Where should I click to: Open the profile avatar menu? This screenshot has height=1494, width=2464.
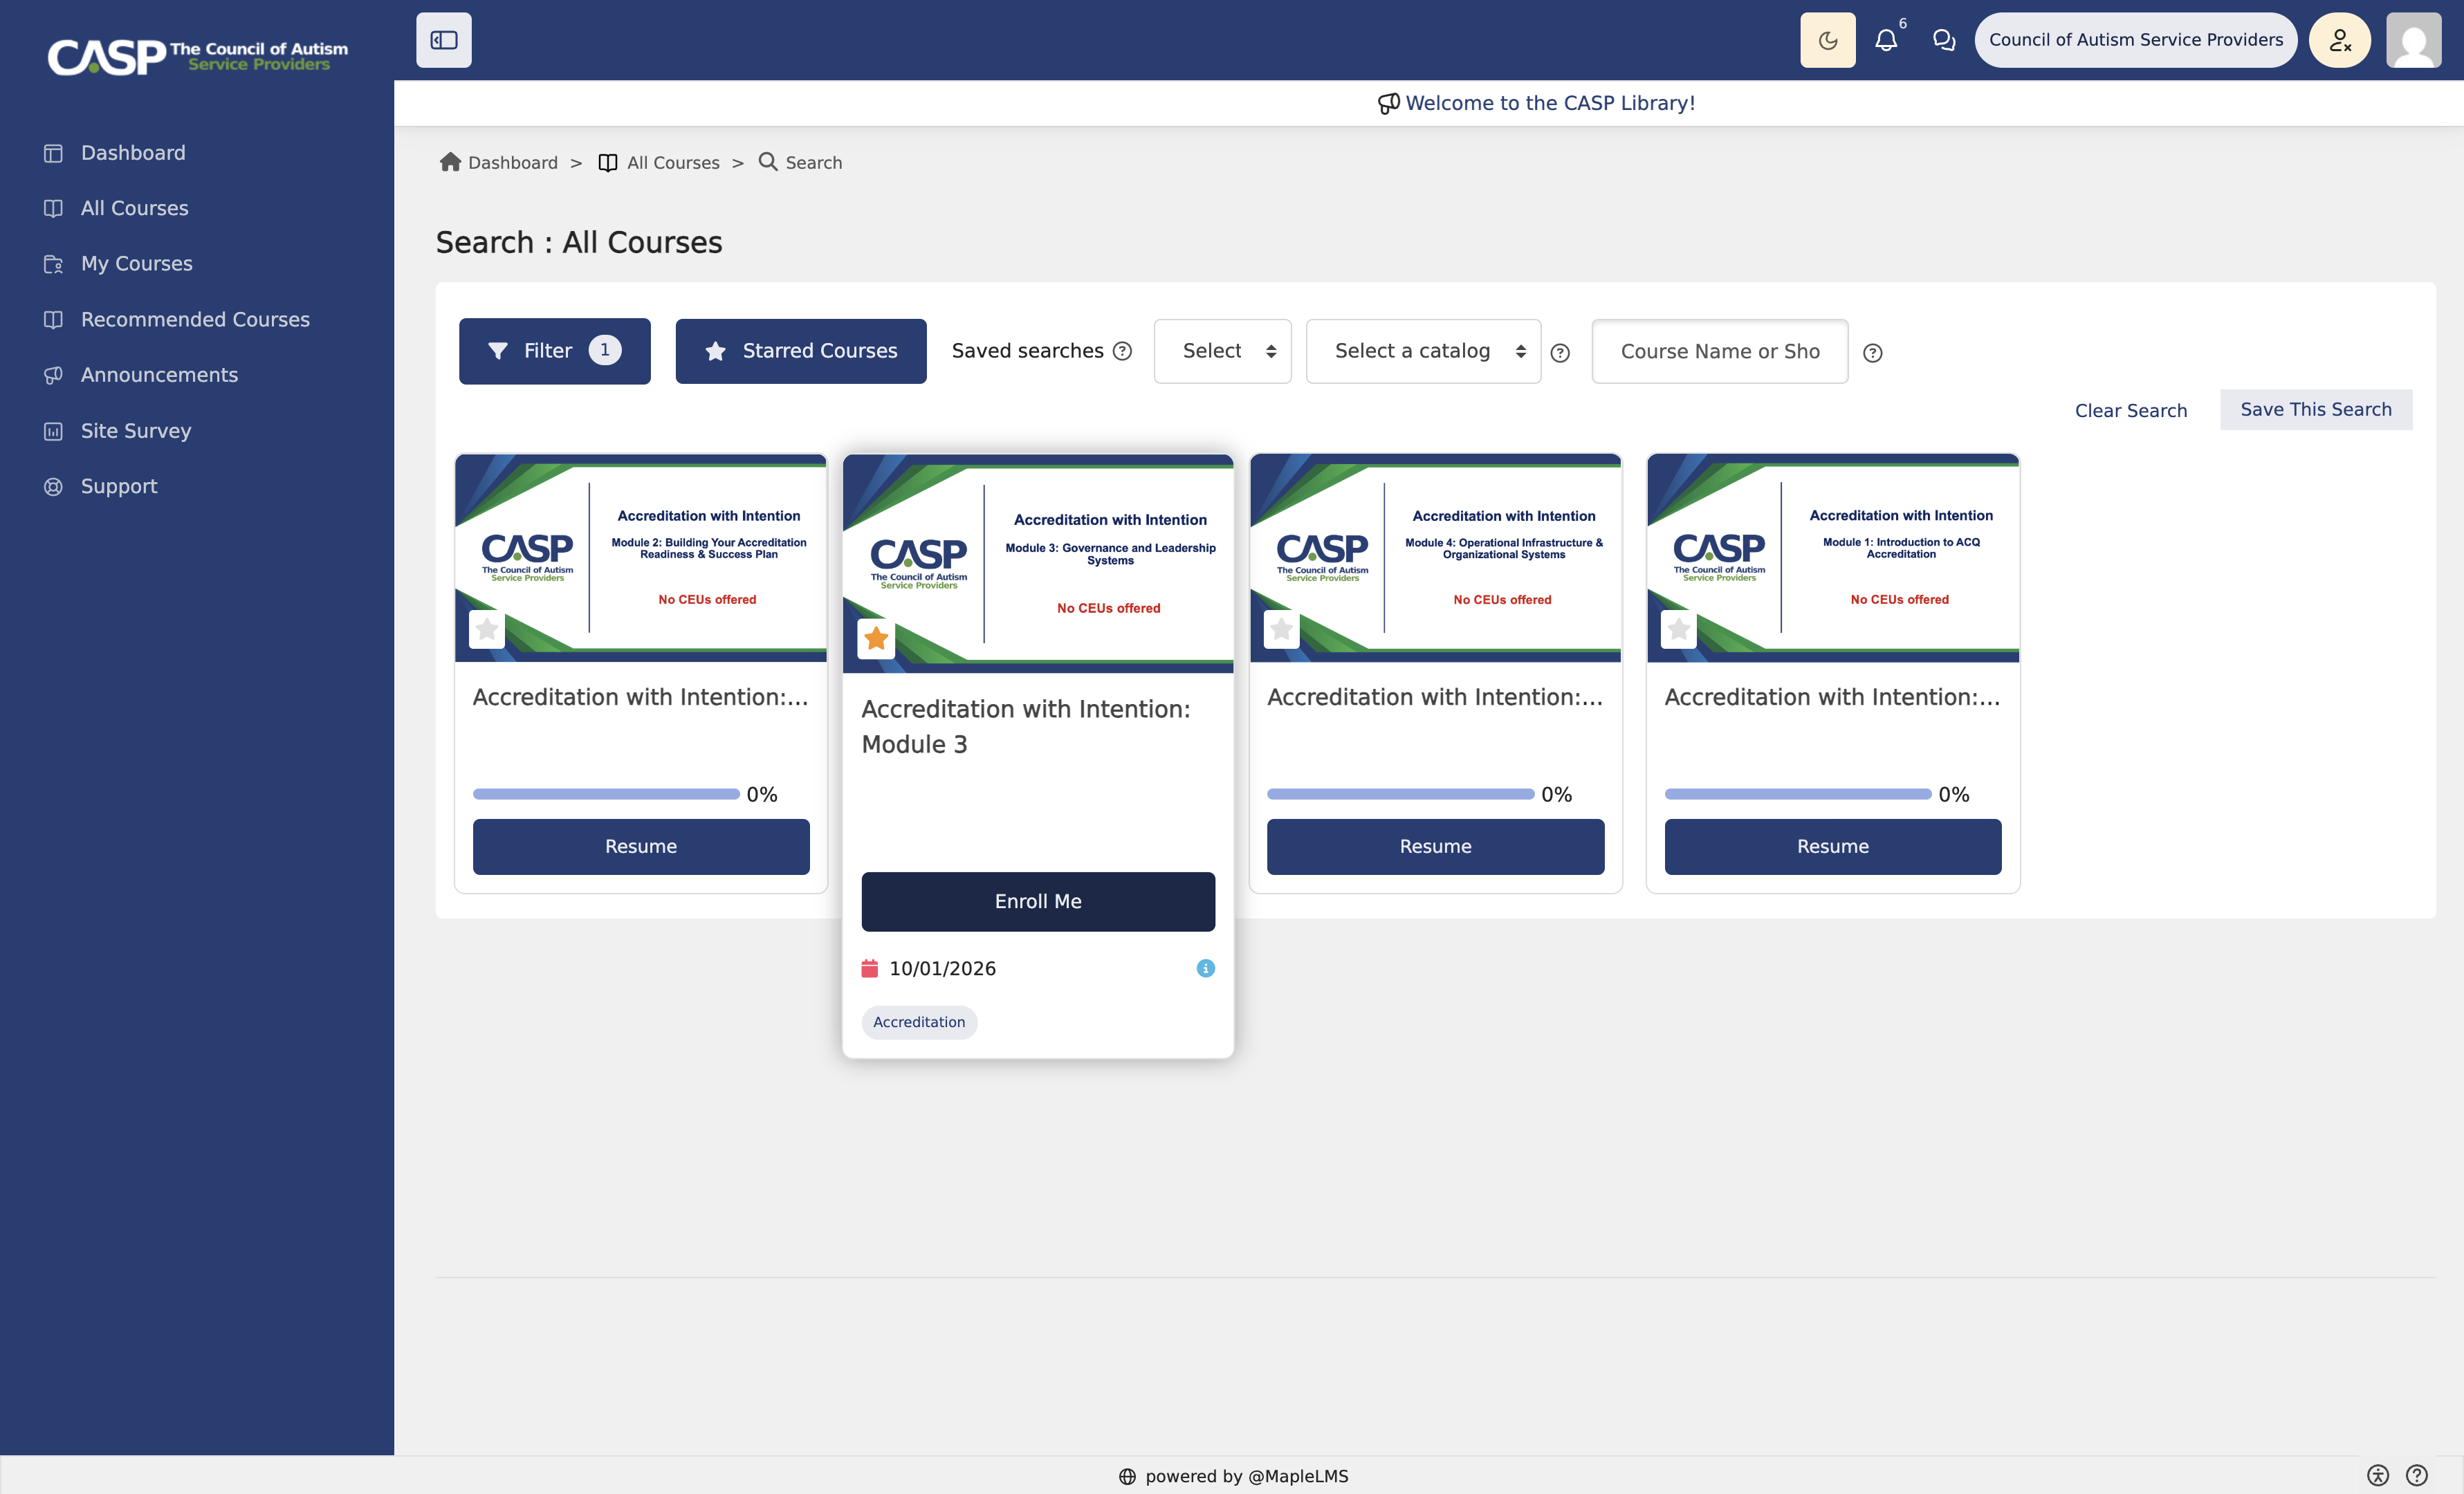(2413, 40)
